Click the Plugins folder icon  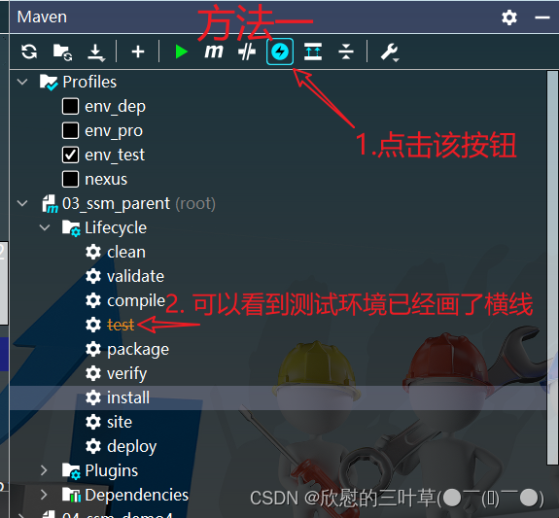71,471
